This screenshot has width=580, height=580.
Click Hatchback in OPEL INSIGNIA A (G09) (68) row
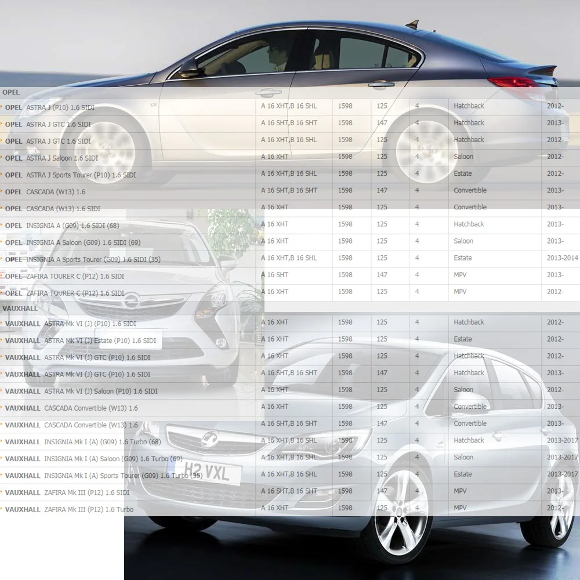[x=469, y=224]
